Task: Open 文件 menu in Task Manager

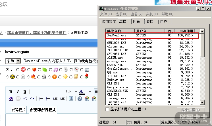Action: point(106,14)
